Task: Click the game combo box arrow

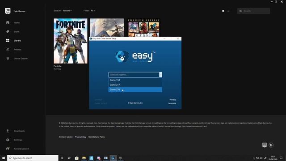Action: coord(160,75)
